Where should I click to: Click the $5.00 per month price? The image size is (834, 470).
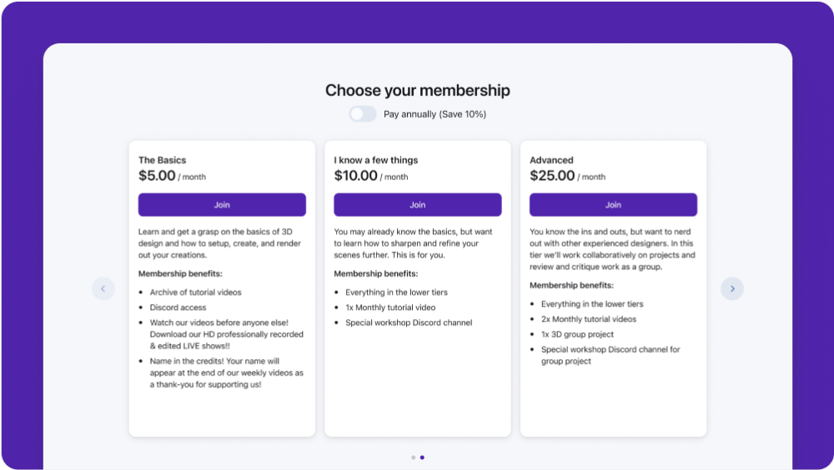tap(172, 176)
